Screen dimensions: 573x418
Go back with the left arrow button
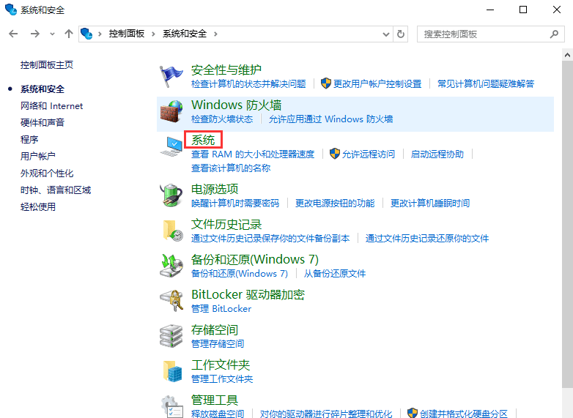pyautogui.click(x=13, y=34)
